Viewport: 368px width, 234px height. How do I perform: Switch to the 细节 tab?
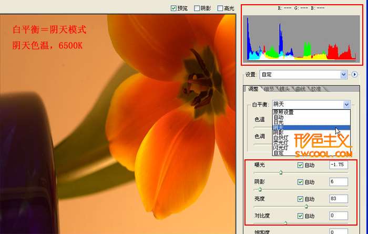269,89
